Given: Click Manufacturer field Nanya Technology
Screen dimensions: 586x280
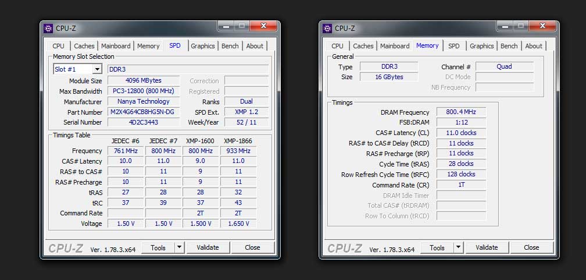Looking at the screenshot, I should coord(144,101).
